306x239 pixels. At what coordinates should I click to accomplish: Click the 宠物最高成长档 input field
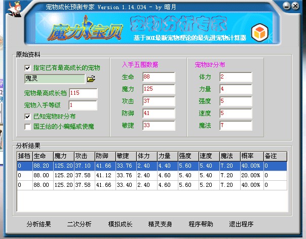tap(83, 93)
